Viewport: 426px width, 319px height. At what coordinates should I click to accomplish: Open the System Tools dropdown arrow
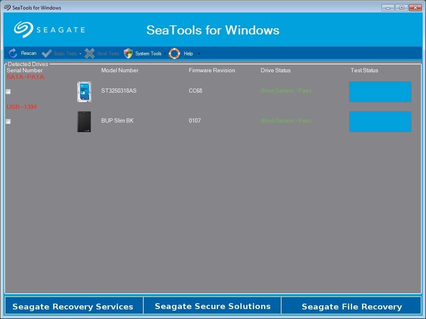[166, 53]
